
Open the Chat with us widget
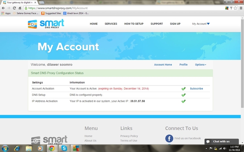pyautogui.click(x=222, y=141)
